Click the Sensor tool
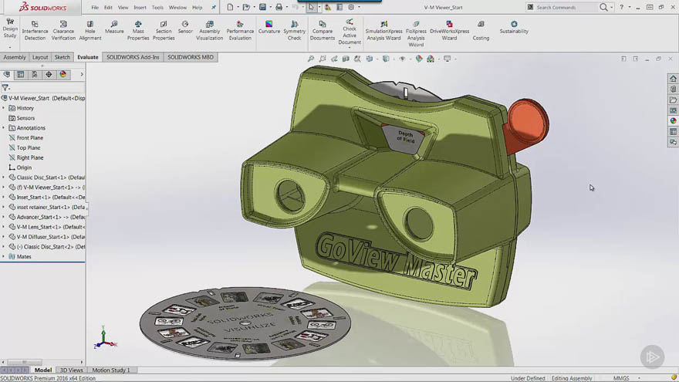The height and width of the screenshot is (382, 679). coord(185,27)
